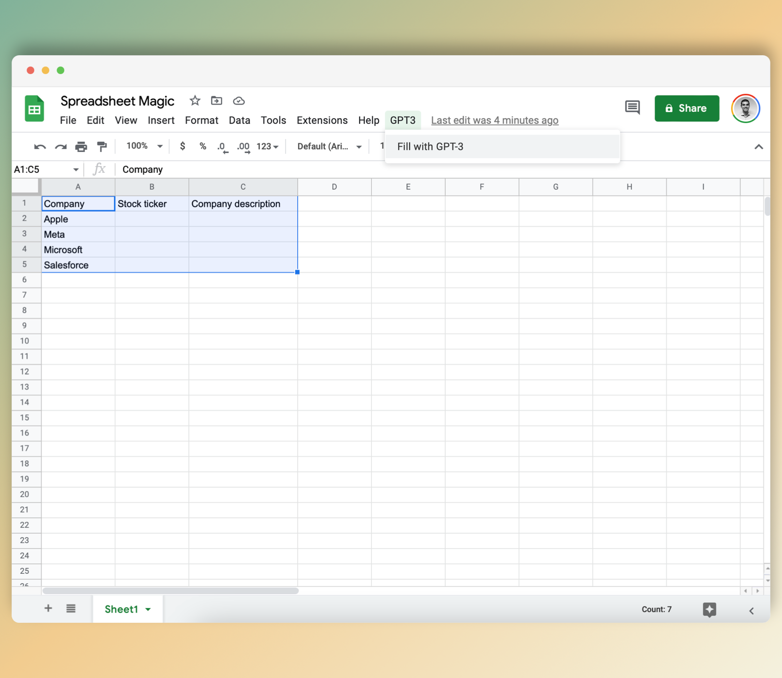
Task: Rename the Spreadsheet Magic title
Action: point(117,101)
